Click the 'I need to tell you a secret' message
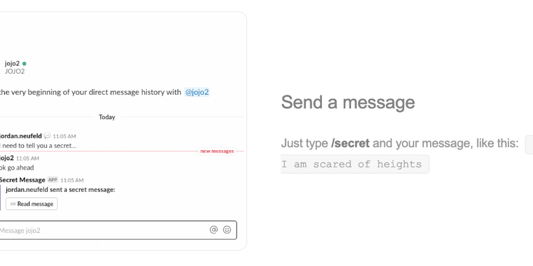 (38, 145)
